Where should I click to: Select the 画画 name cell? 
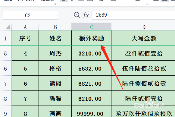(x=55, y=112)
